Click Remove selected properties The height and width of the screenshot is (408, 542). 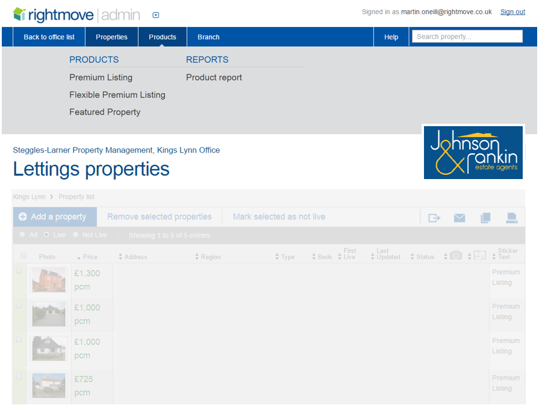coord(160,216)
